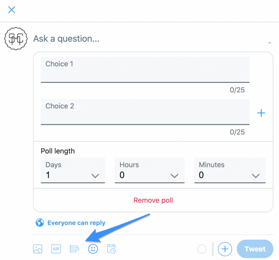279x260 pixels.
Task: Click into the Choice 2 input field
Action: [x=145, y=112]
